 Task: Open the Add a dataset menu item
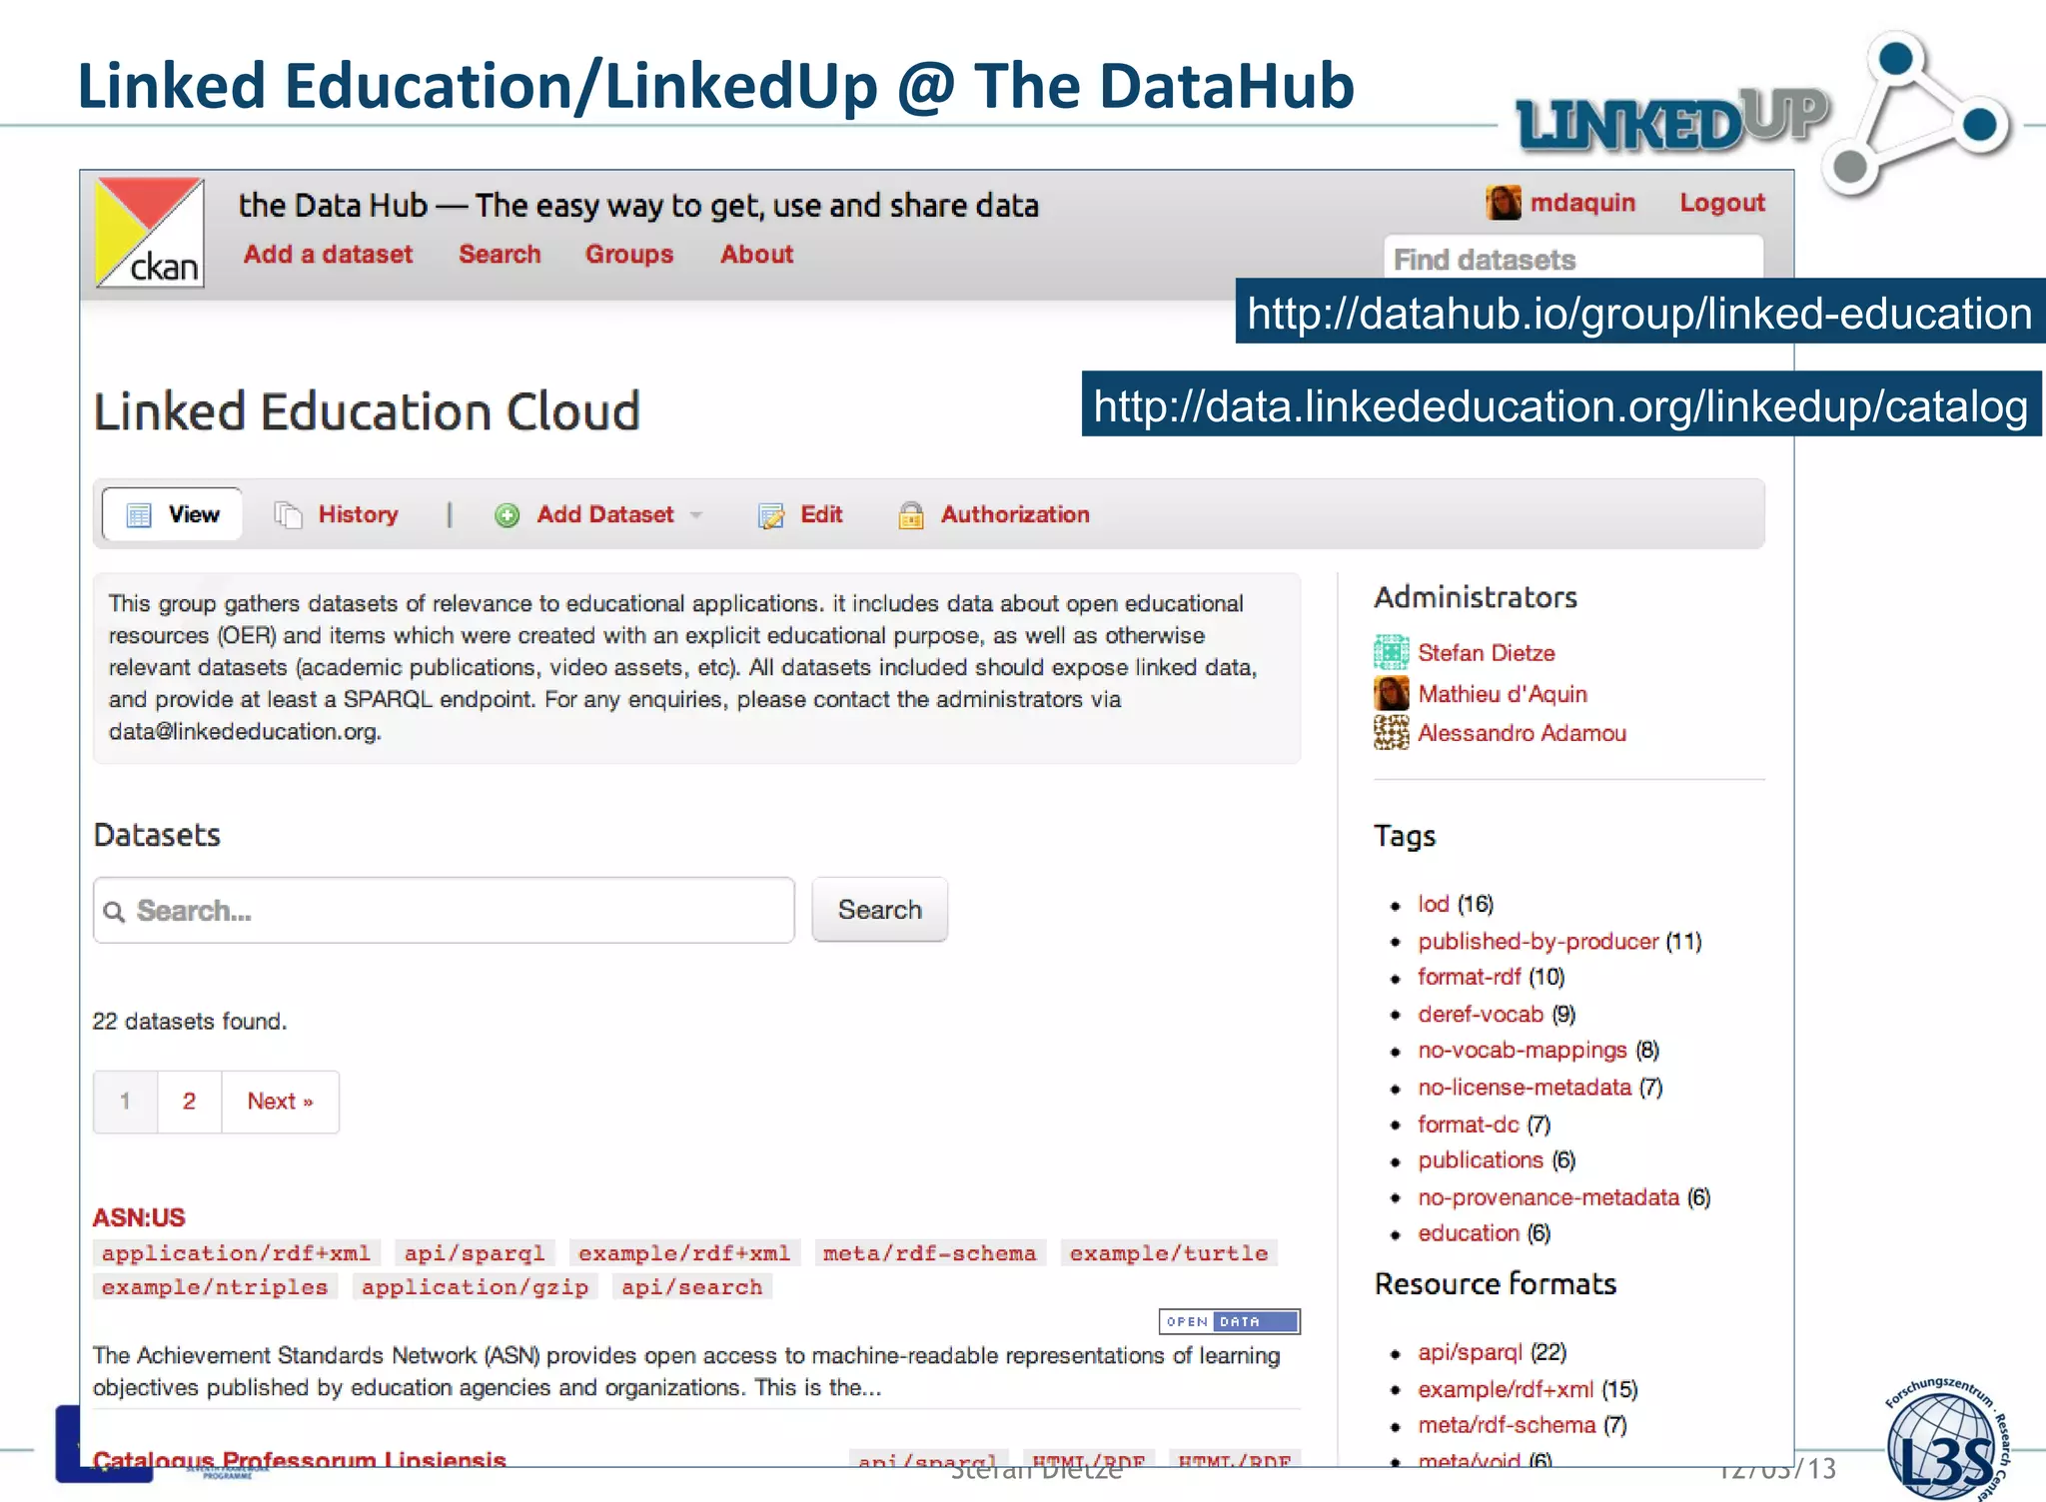328,255
